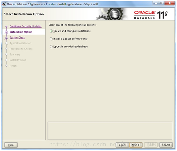Select Install database software only option
The width and height of the screenshot is (177, 151).
point(68,39)
